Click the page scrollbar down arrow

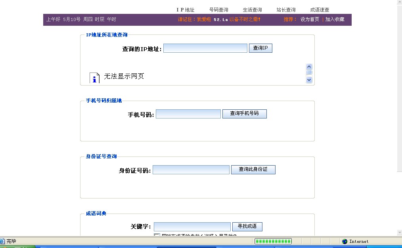point(399,232)
